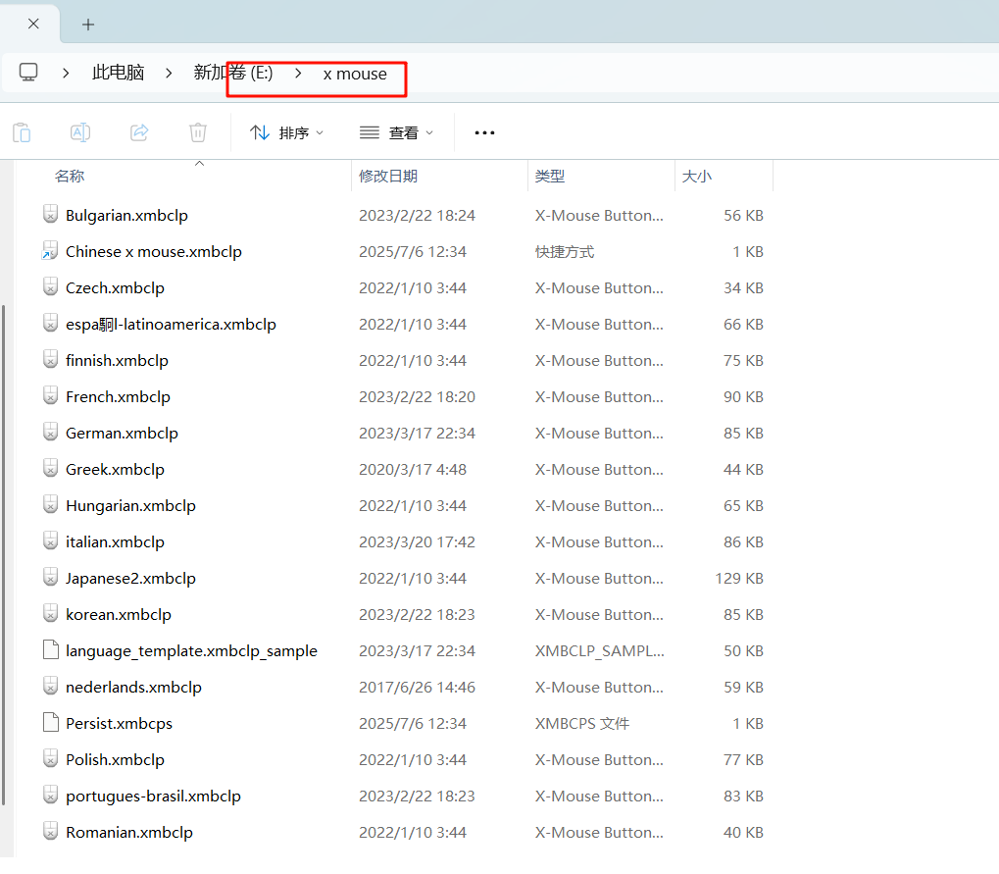Sort by 修改日期 column header
This screenshot has height=874, width=999.
tap(388, 177)
